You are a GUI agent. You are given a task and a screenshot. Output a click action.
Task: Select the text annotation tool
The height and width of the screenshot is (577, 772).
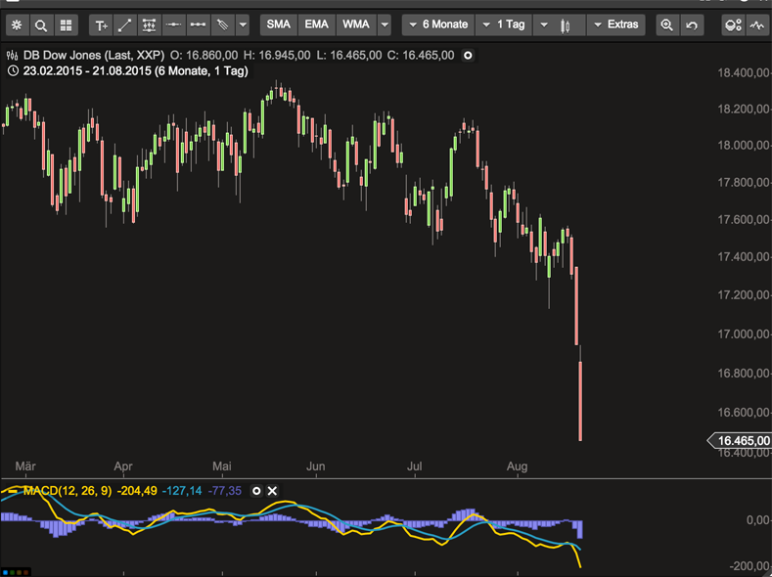click(x=101, y=25)
